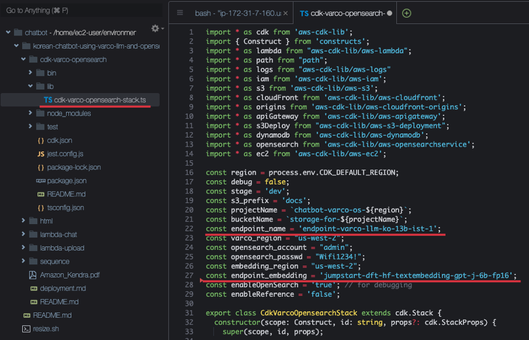Click unsaved dot on cdk-varco-opensearch tab
The height and width of the screenshot is (340, 529).
[390, 13]
